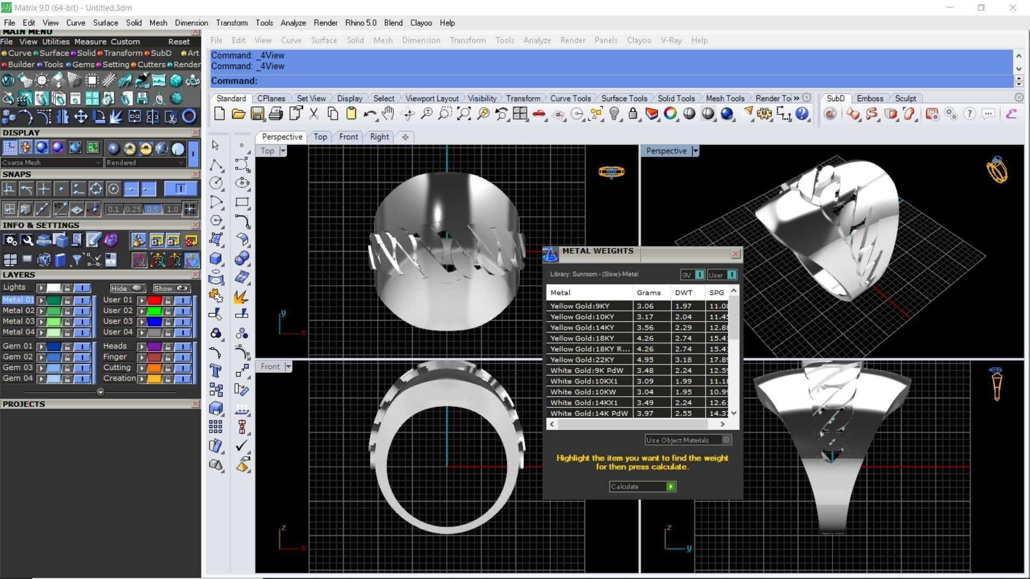
Task: Open the Perspective viewport menu arrow
Action: click(x=695, y=151)
